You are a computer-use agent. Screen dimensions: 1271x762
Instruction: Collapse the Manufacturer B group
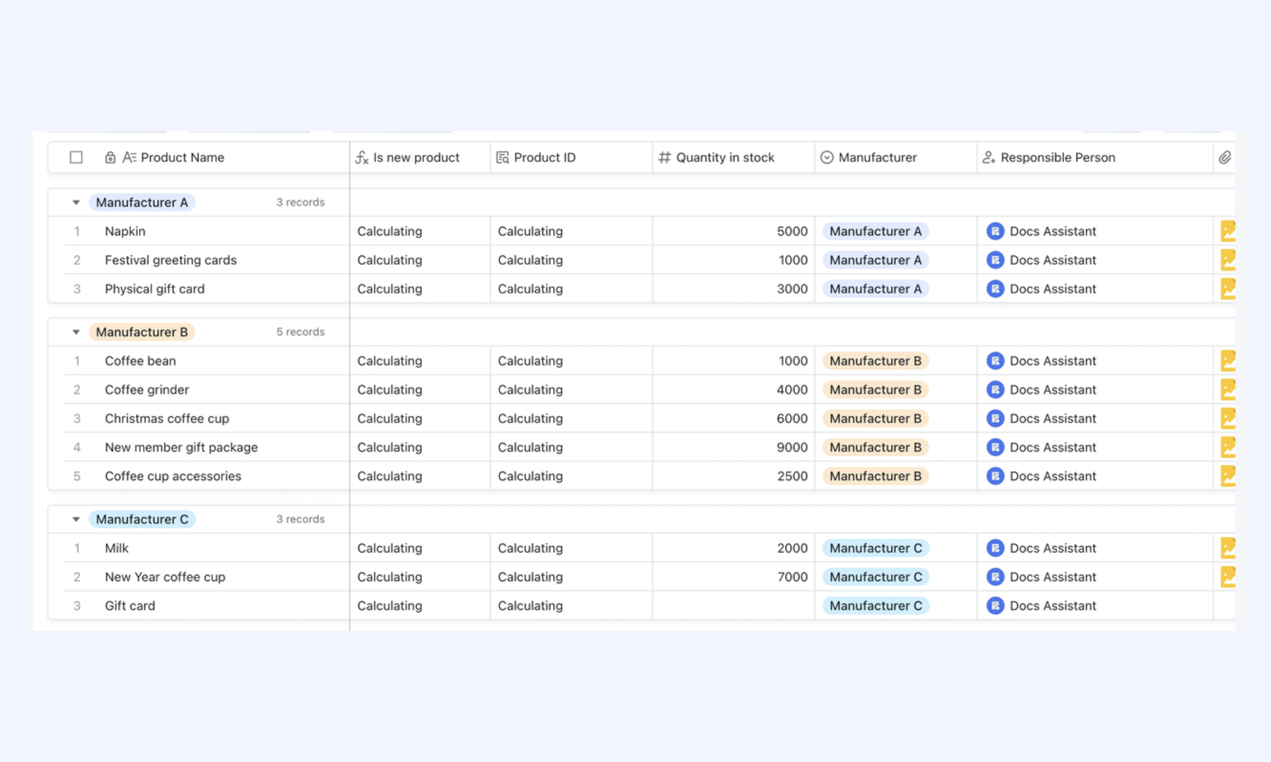click(x=76, y=332)
